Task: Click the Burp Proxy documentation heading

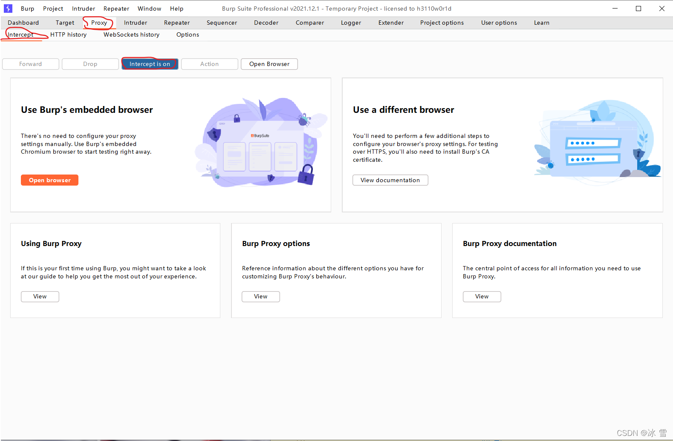Action: [510, 243]
